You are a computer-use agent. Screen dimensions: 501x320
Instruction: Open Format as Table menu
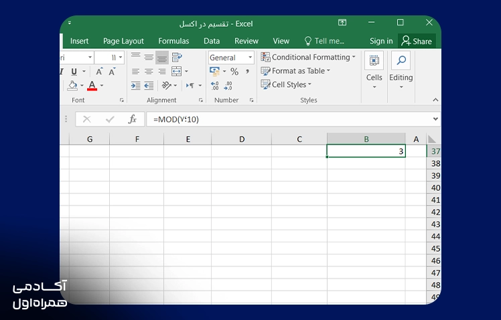tap(295, 71)
